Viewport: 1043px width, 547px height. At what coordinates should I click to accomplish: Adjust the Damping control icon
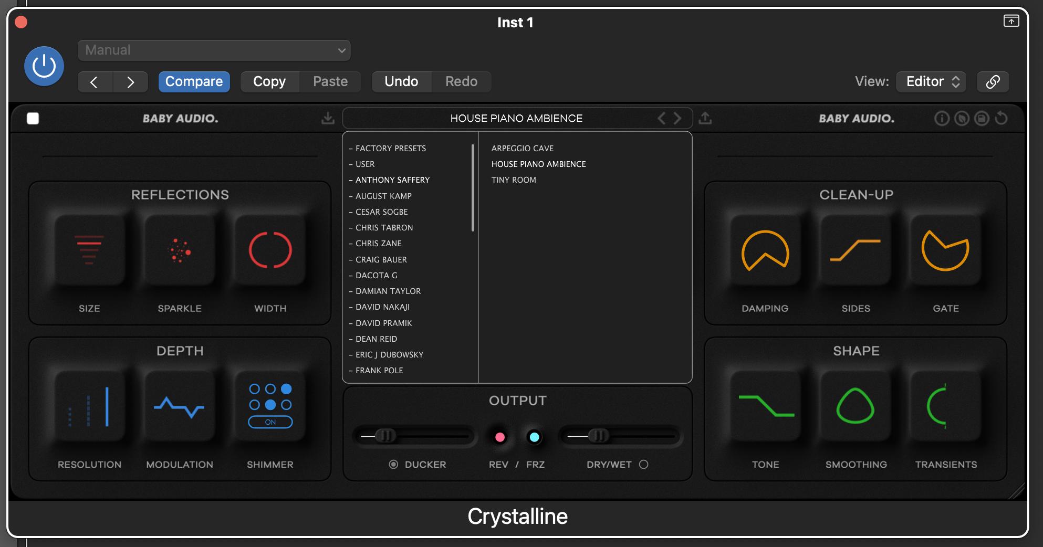click(765, 250)
